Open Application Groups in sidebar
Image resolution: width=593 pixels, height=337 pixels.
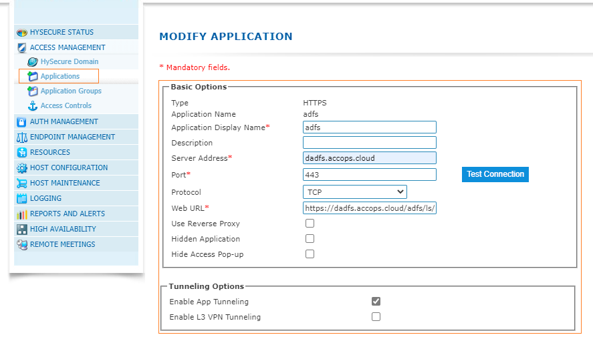coord(71,91)
